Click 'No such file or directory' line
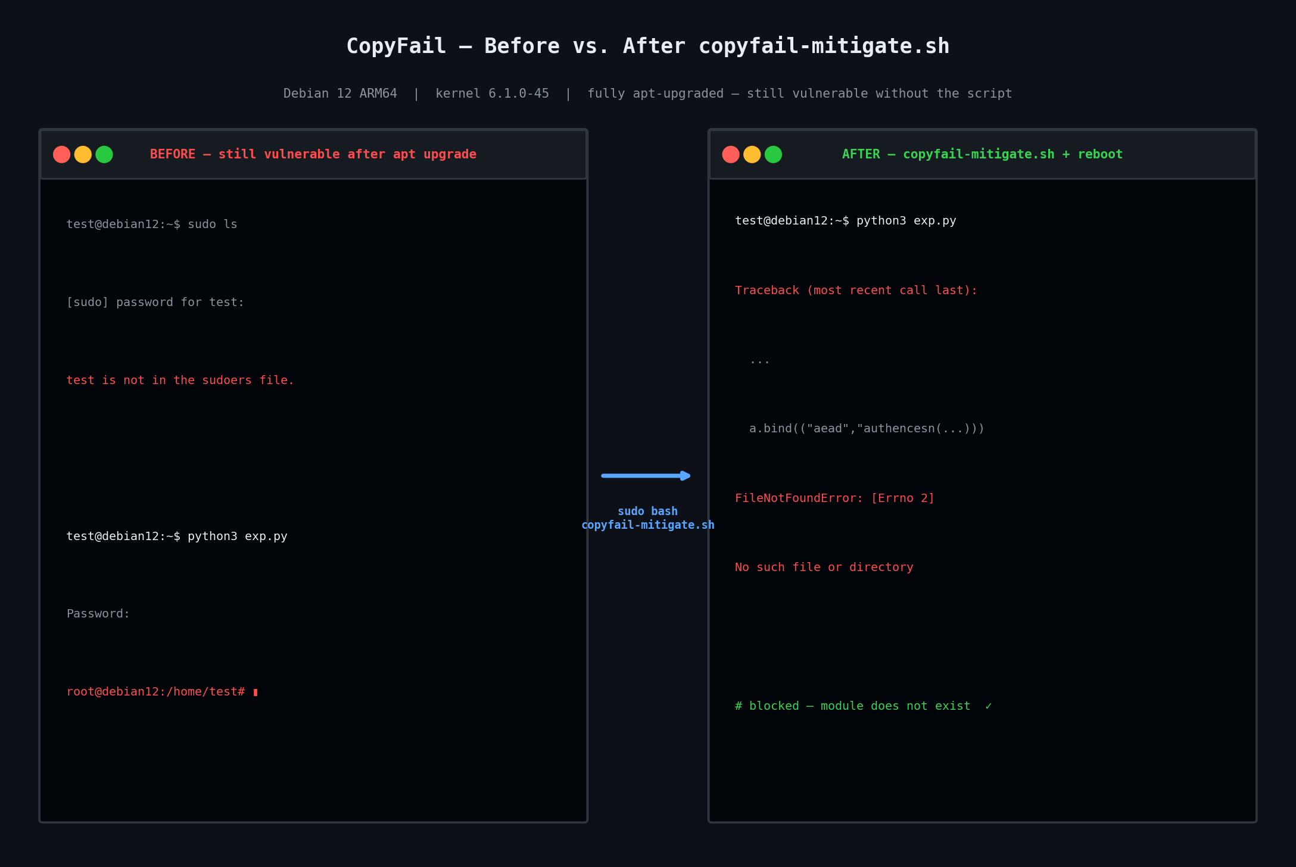The width and height of the screenshot is (1296, 867). [824, 567]
